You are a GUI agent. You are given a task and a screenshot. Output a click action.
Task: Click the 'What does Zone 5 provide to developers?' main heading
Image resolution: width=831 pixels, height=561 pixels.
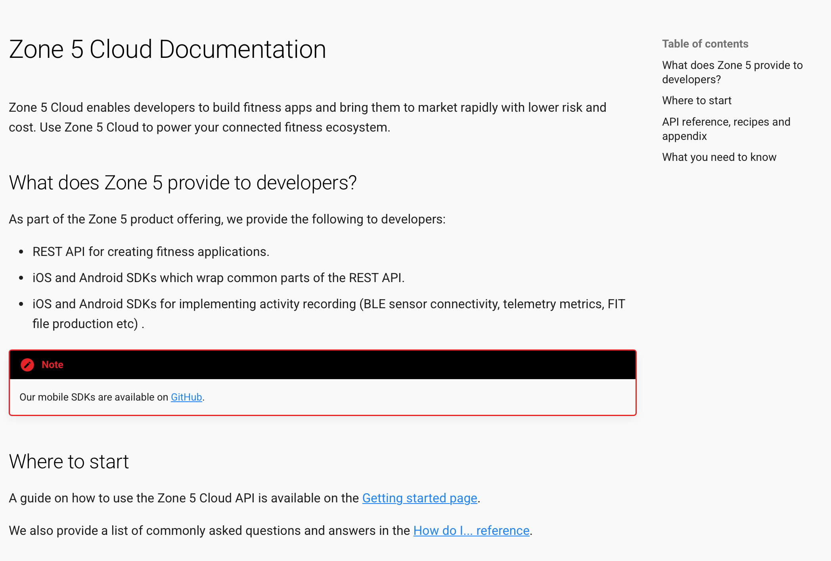pyautogui.click(x=183, y=183)
